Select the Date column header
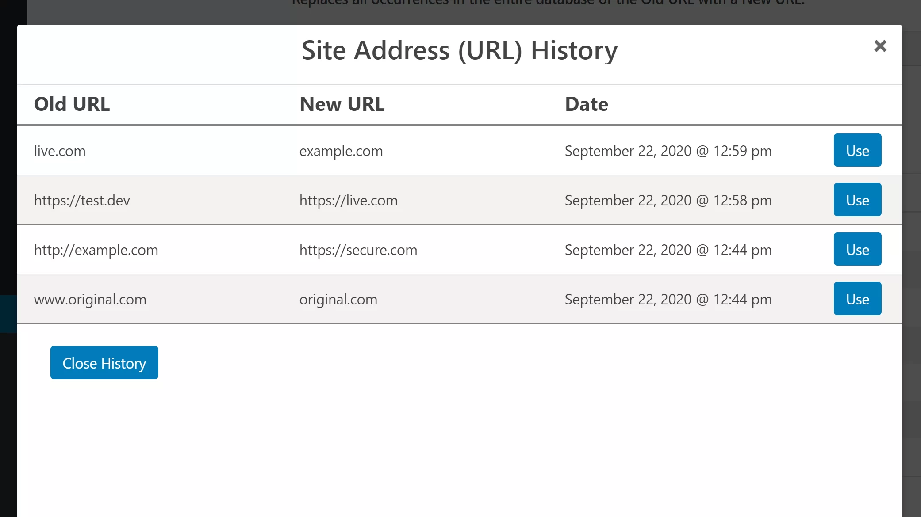This screenshot has width=921, height=517. pos(587,104)
